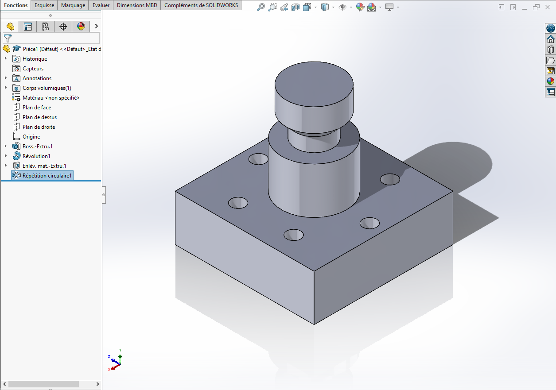
Task: Select Répétition circulaire1 in the tree
Action: (x=47, y=176)
